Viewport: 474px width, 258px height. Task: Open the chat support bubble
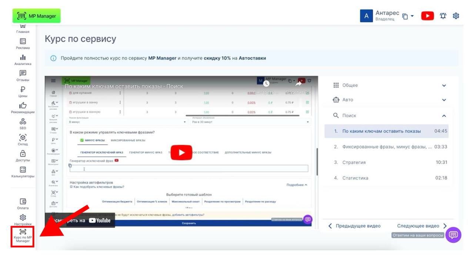point(453,235)
